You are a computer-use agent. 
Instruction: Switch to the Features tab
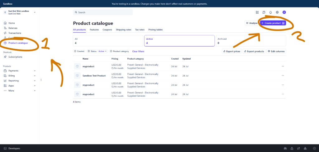tap(94, 30)
